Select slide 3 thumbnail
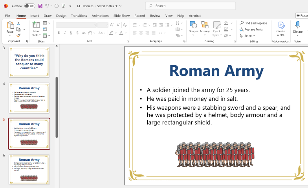 pyautogui.click(x=29, y=62)
